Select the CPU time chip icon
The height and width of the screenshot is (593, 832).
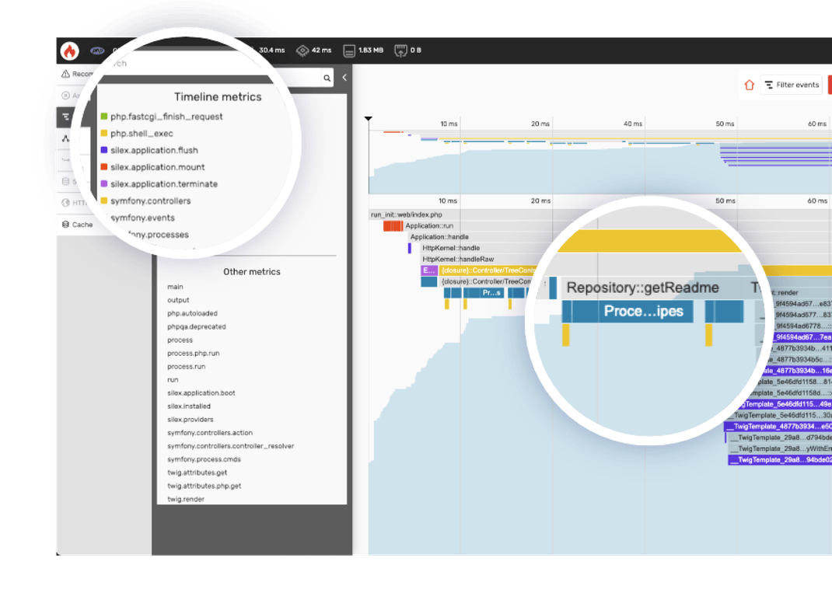pos(302,51)
